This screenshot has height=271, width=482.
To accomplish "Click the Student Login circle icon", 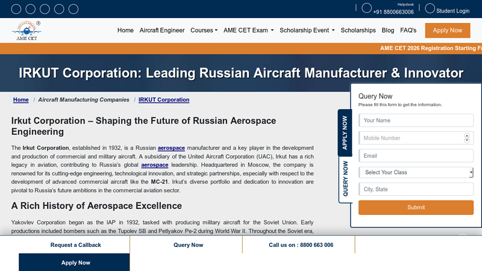I will (430, 8).
